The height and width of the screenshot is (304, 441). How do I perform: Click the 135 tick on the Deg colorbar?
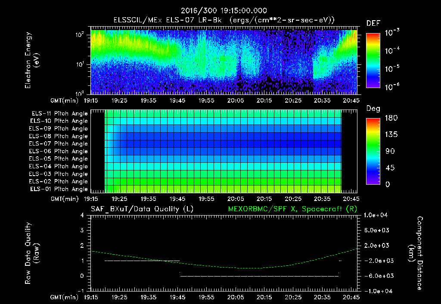391,135
